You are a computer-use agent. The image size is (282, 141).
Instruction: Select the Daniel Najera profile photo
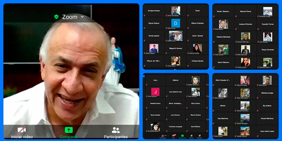point(154,48)
